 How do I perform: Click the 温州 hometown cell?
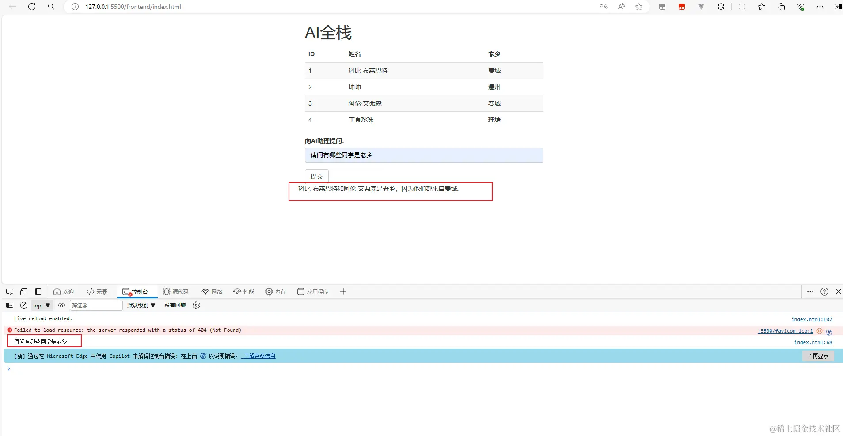click(x=494, y=87)
